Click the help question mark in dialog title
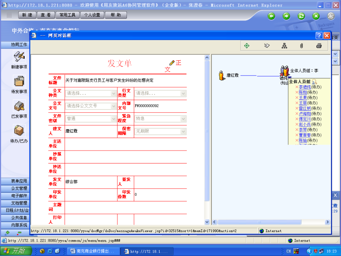Image resolution: width=341 pixels, height=256 pixels. 319,36
